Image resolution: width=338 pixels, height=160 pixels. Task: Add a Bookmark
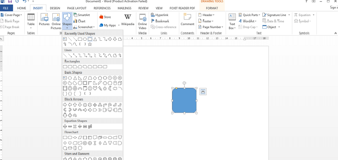(160, 21)
